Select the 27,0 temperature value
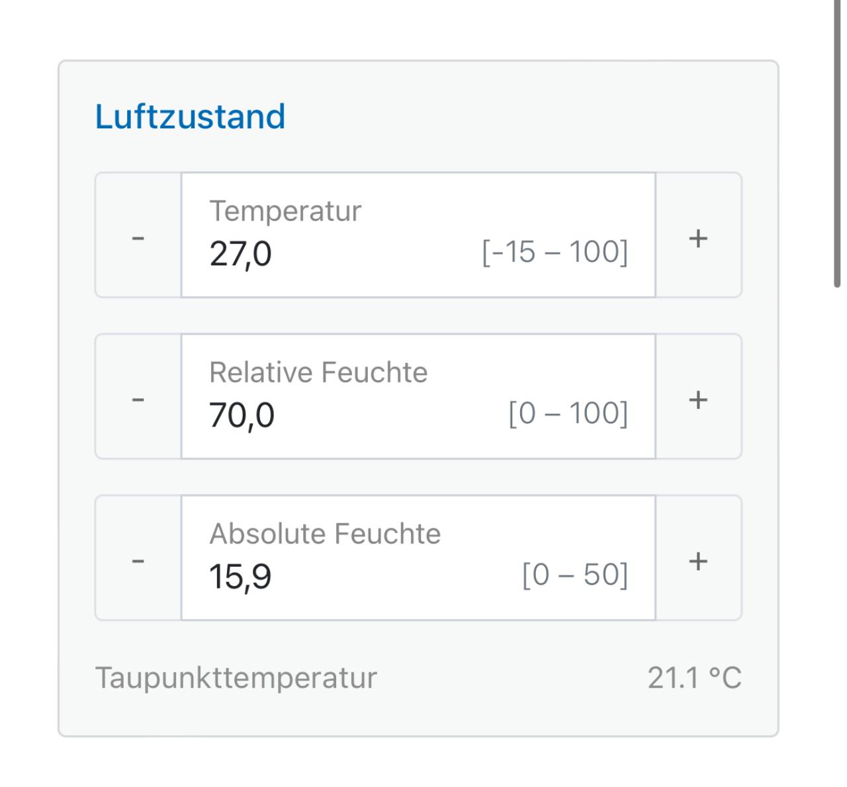Screen dimensions: 847x787 [x=240, y=254]
